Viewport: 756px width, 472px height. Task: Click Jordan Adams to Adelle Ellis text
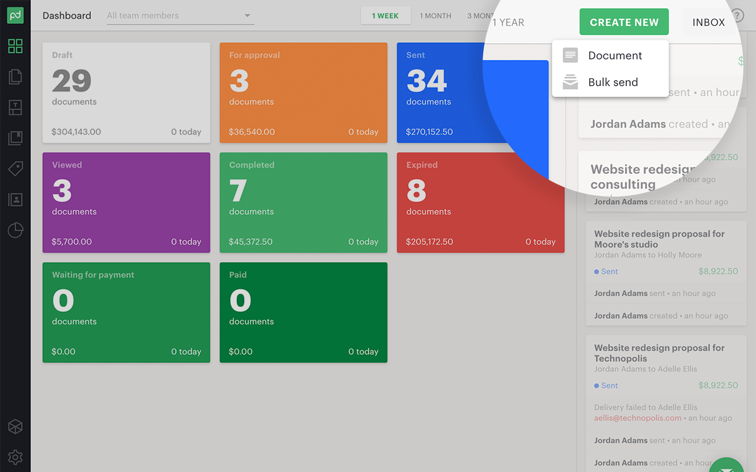pyautogui.click(x=646, y=369)
